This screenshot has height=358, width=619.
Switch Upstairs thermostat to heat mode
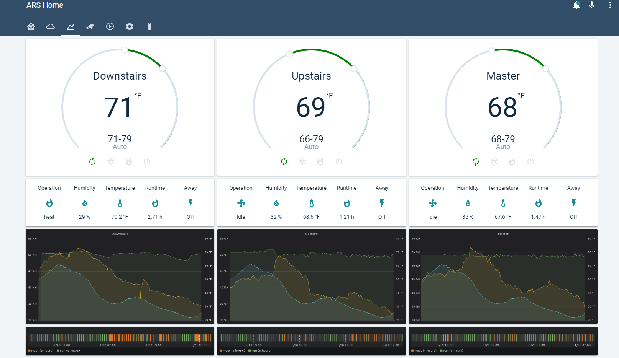320,161
